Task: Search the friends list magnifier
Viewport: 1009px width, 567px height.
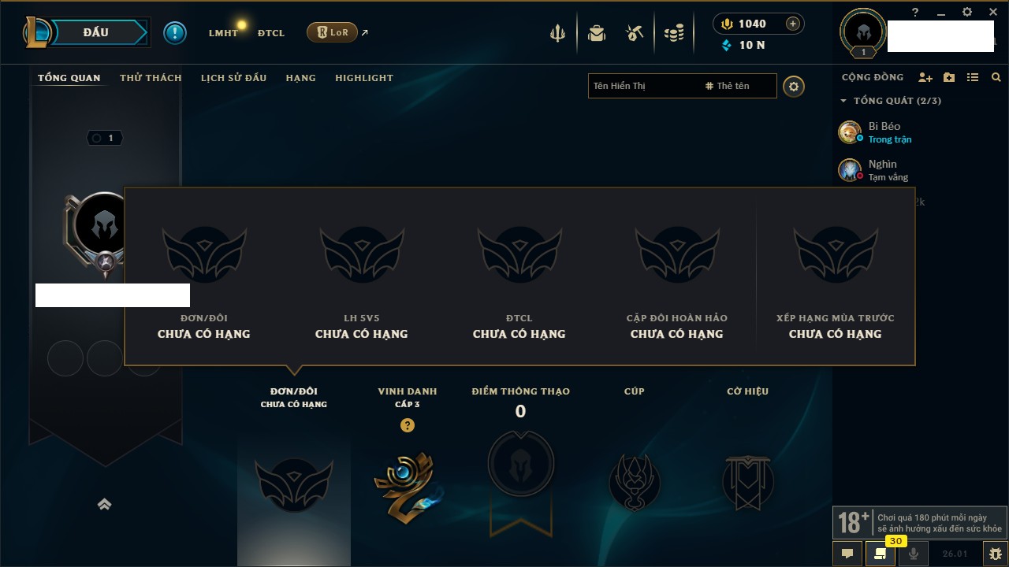Action: click(x=996, y=77)
